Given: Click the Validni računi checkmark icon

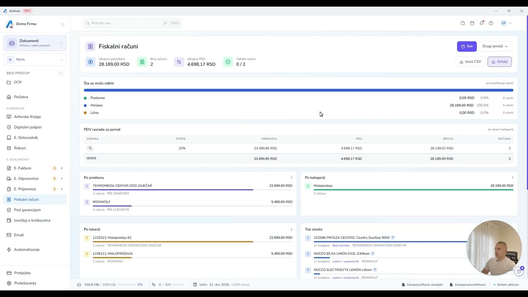Looking at the screenshot, I should [x=228, y=62].
